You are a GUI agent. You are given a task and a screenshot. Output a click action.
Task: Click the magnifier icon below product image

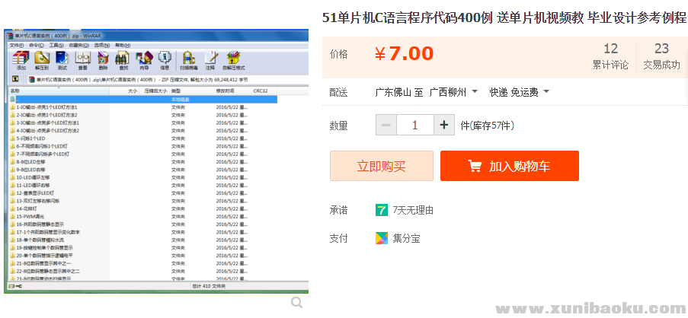297,303
